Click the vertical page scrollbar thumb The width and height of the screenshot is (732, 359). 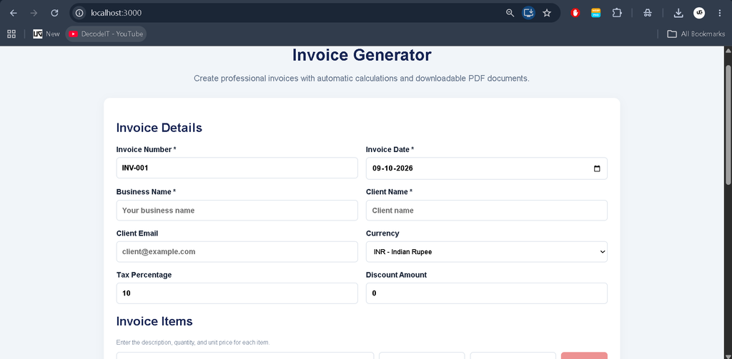click(x=728, y=123)
